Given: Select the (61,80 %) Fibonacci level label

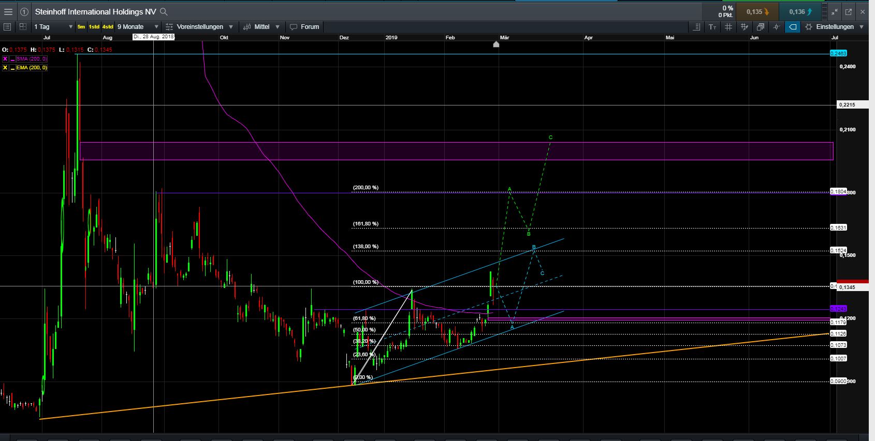Looking at the screenshot, I should point(364,318).
